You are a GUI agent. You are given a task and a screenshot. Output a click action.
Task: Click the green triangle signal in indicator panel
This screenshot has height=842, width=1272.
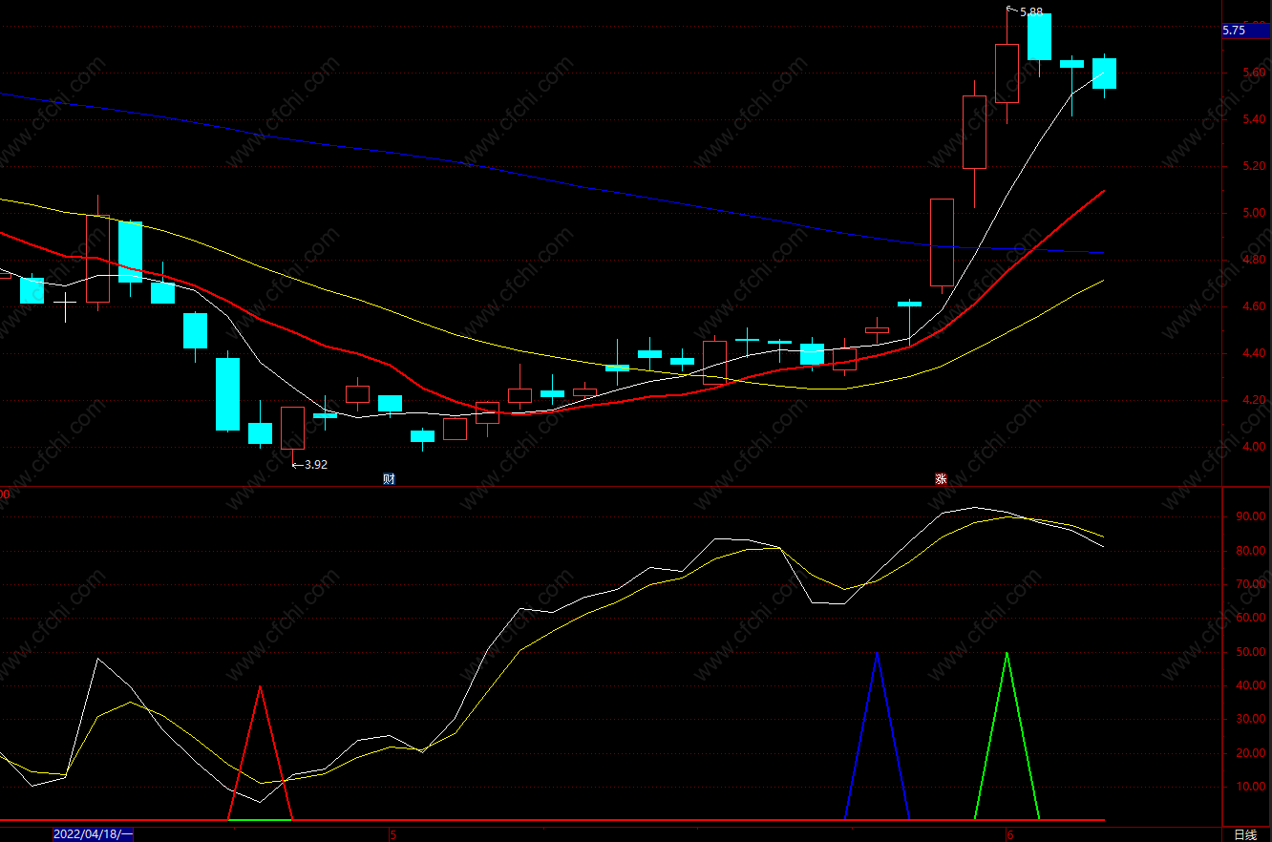pos(1007,735)
